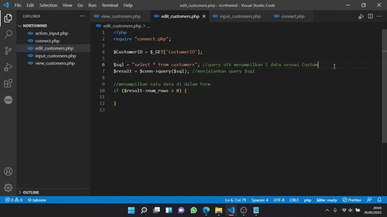Open taskbar Search icon
This screenshot has height=217, width=387.
144,210
